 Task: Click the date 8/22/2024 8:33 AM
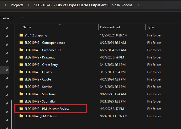113,43
